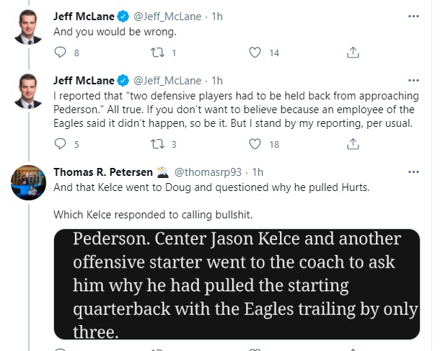The image size is (440, 351).
Task: Open more options on second Jeff McLane tweet
Action: [x=412, y=79]
